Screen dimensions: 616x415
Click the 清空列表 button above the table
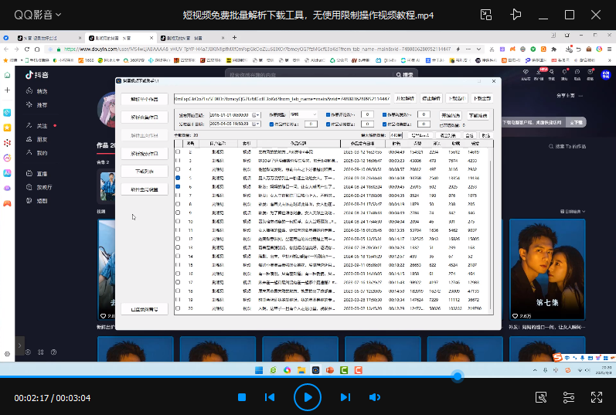pos(448,135)
